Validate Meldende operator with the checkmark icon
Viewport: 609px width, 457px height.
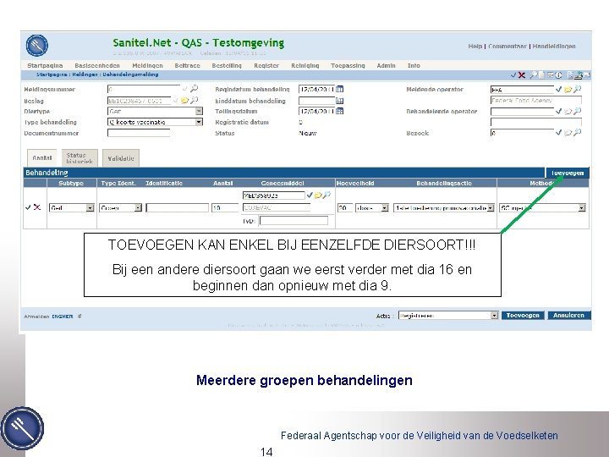558,89
